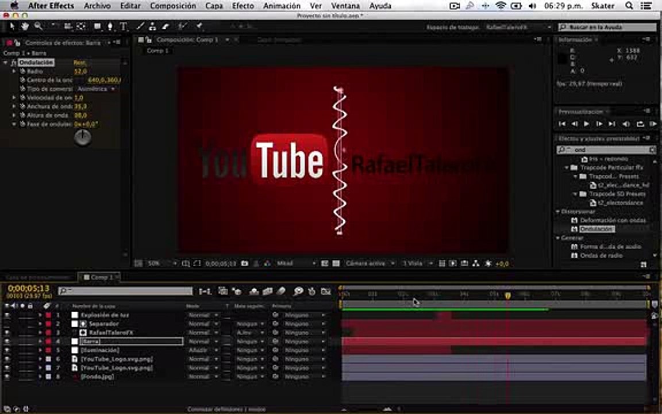
Task: Select the Eraser tool
Action: coord(166,26)
